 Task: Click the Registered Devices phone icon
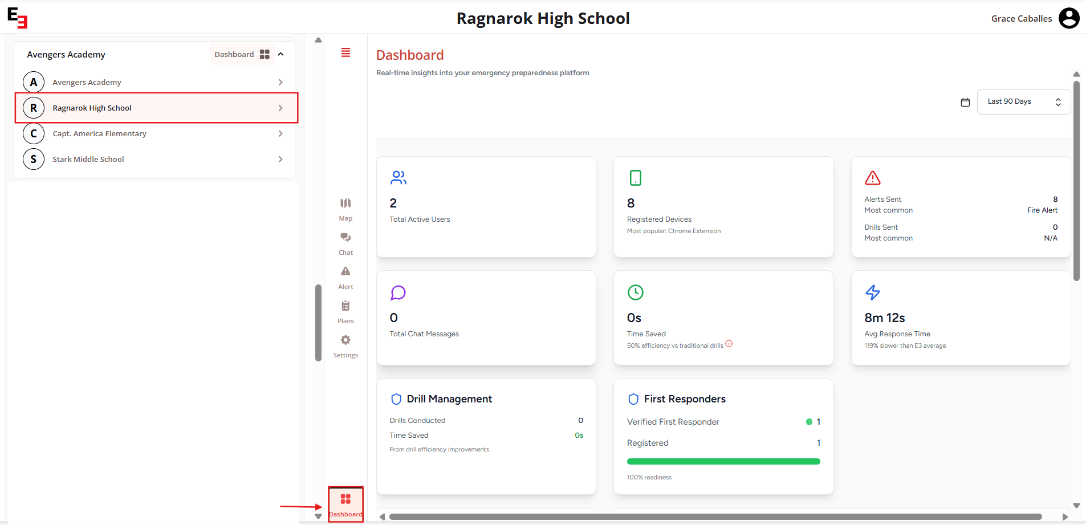[636, 178]
